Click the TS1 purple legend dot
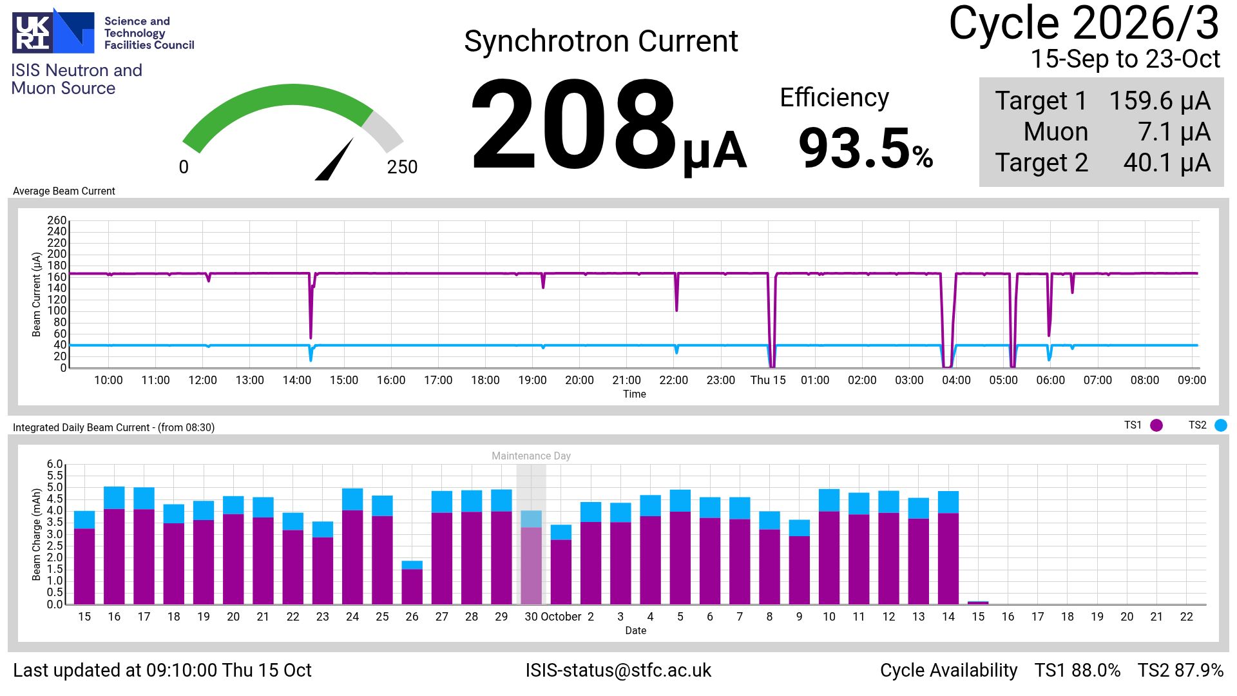 (x=1156, y=425)
